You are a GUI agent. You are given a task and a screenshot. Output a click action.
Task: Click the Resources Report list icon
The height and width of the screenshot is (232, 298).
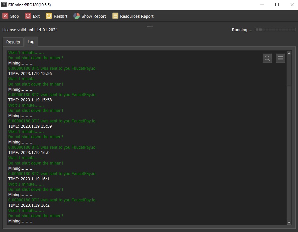(x=115, y=16)
